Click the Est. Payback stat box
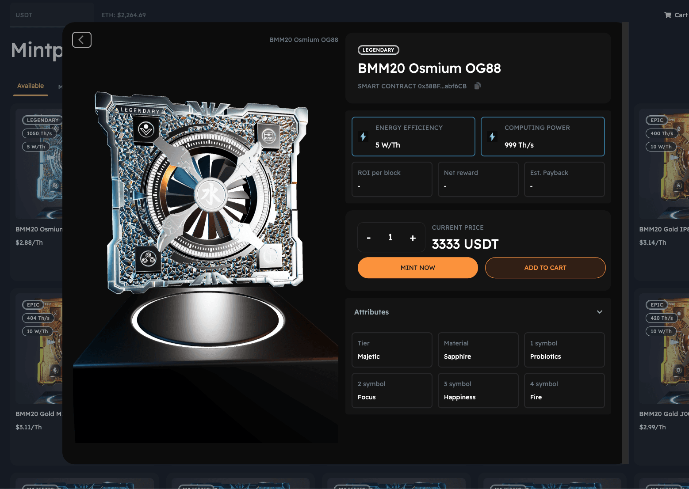The height and width of the screenshot is (489, 689). pos(564,179)
